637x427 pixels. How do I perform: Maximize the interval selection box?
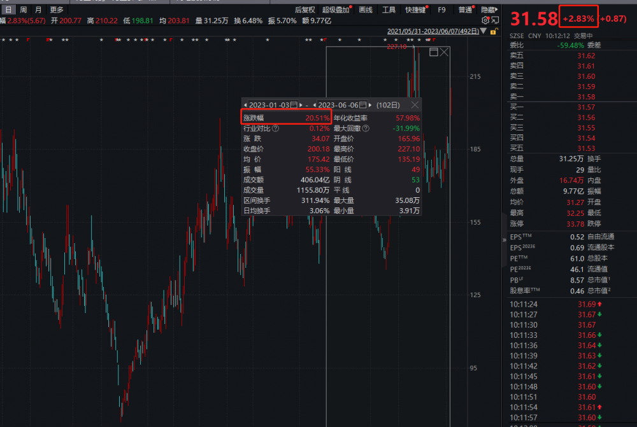click(x=433, y=52)
